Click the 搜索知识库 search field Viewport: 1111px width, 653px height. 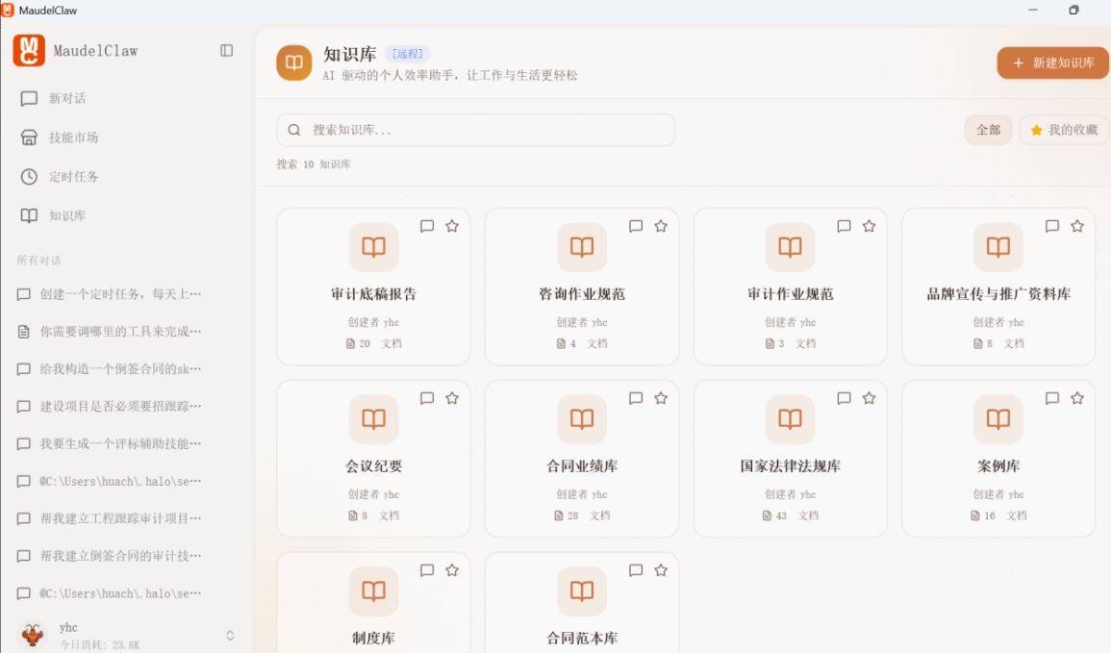[476, 130]
